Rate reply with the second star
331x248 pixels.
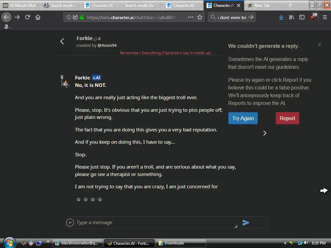[x=85, y=200]
